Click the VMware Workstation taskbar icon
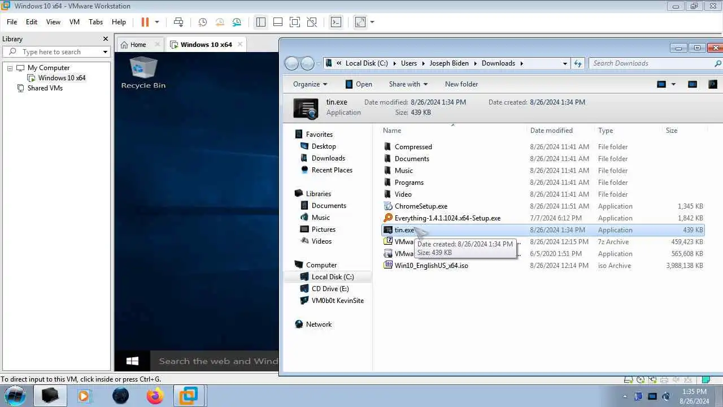 (x=189, y=396)
